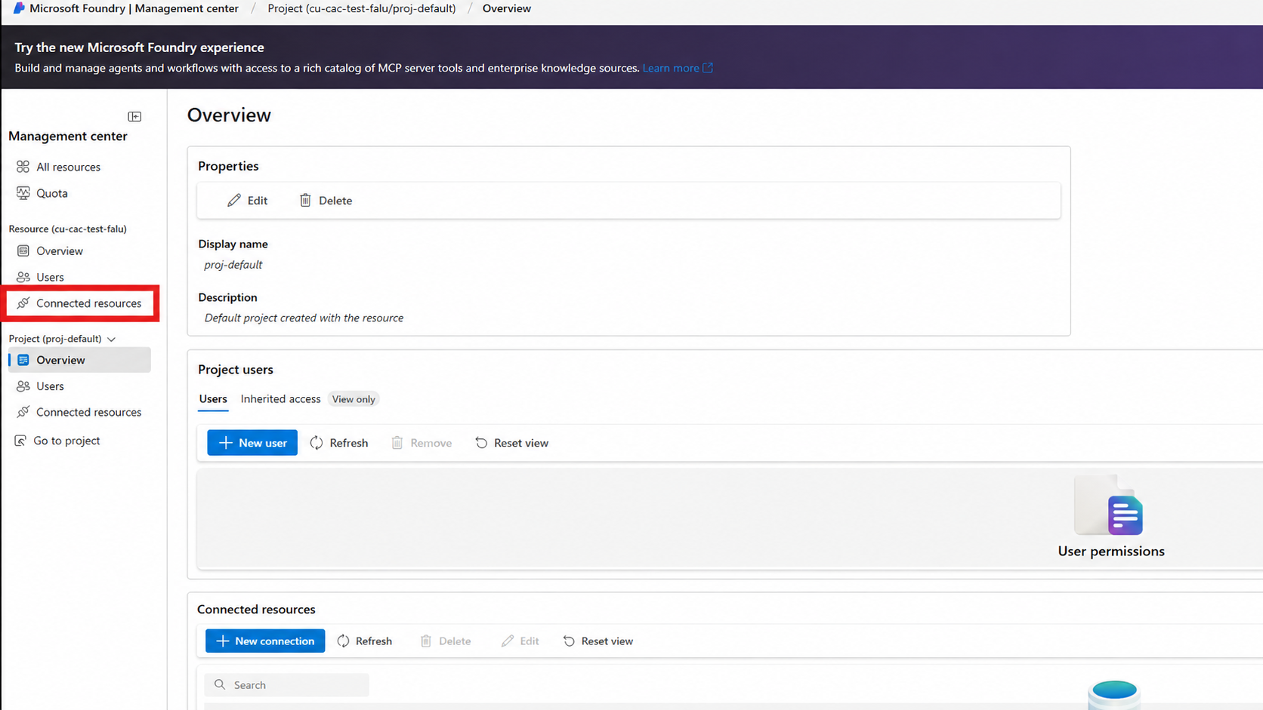Select the proj-default display name text
Screen dimensions: 1263x710
(x=233, y=265)
